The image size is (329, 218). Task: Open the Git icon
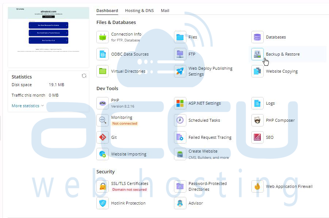pyautogui.click(x=102, y=137)
